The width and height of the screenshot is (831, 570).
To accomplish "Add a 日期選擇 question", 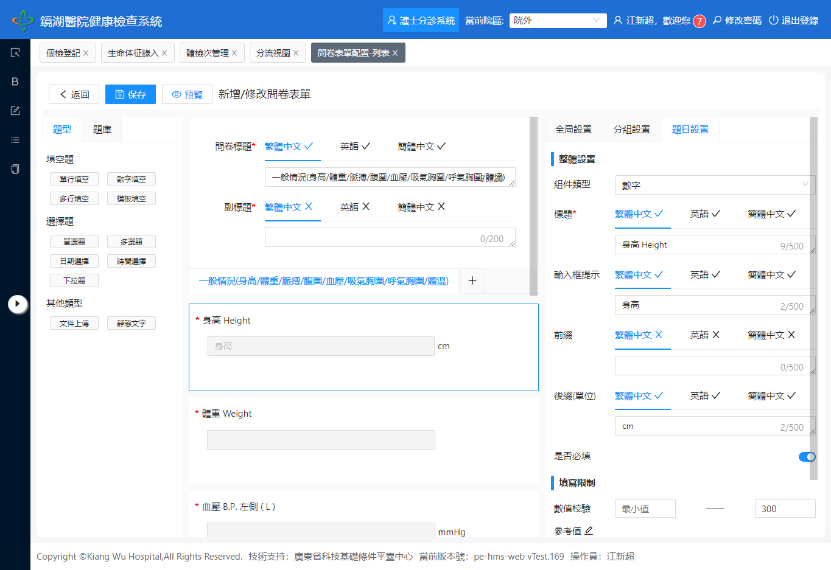I will pyautogui.click(x=74, y=261).
